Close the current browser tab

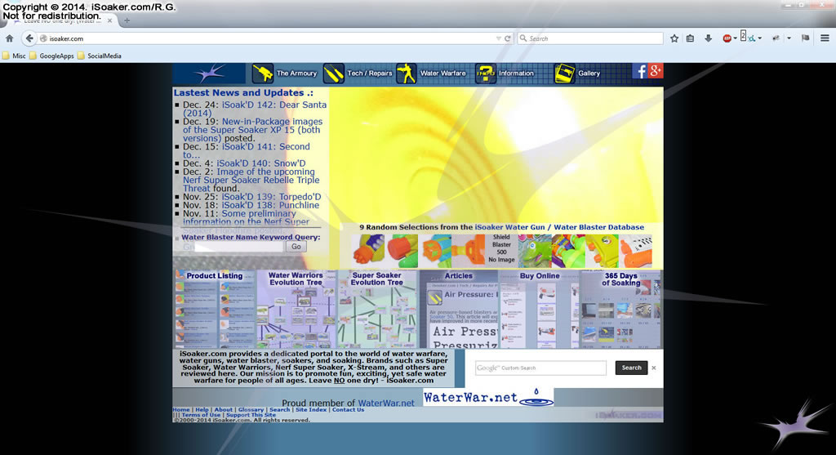click(x=110, y=20)
